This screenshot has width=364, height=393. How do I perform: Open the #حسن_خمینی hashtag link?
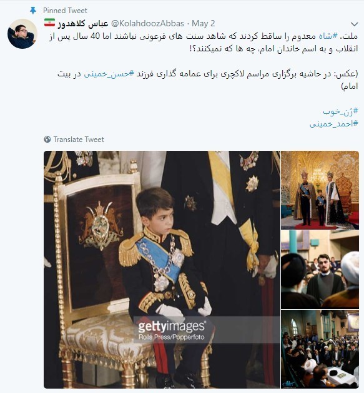[x=109, y=74]
